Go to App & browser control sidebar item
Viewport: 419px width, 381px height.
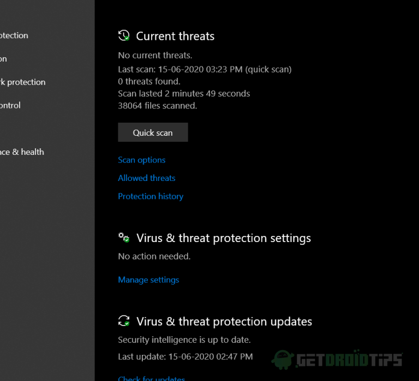pos(11,105)
